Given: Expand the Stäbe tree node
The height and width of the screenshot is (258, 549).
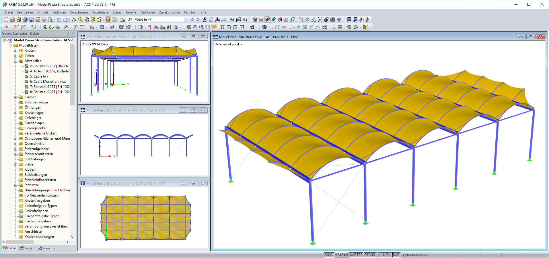Looking at the screenshot, I should pos(16,164).
